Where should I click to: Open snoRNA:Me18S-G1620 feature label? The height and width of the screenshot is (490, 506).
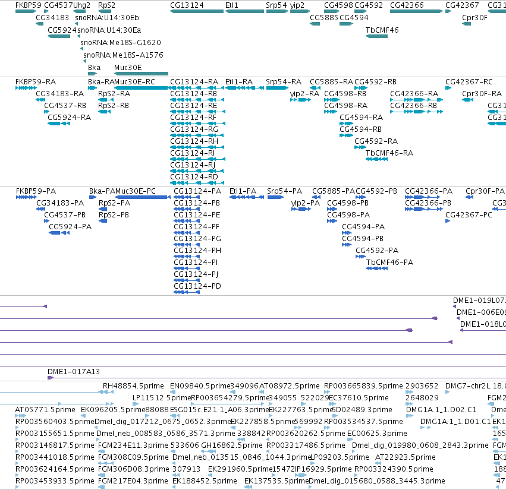(121, 43)
